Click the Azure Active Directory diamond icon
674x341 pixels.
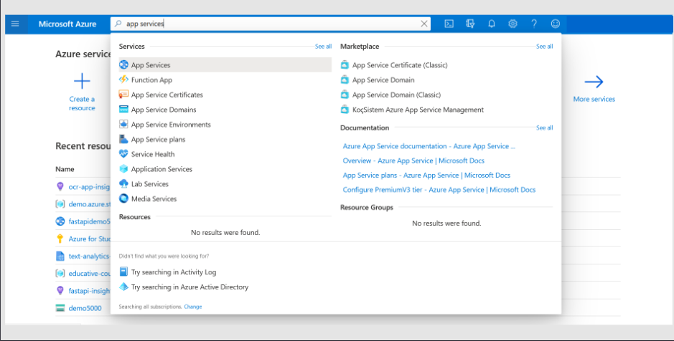tap(123, 287)
